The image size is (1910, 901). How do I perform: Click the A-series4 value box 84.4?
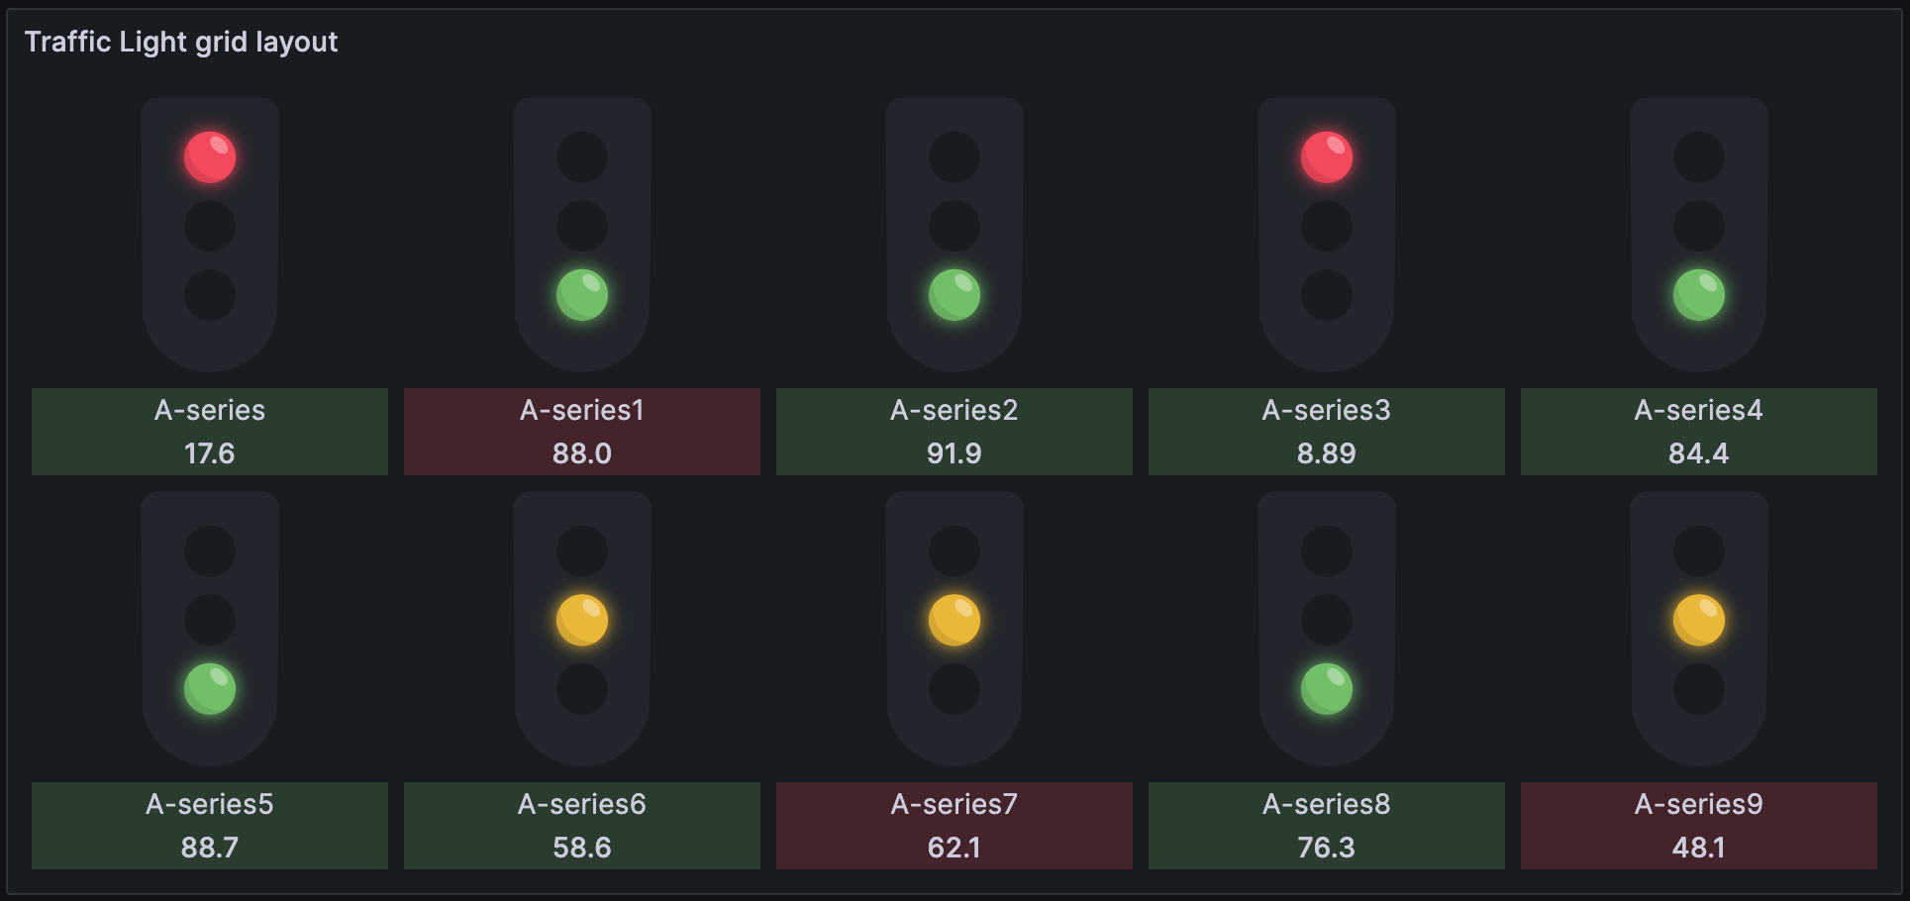pos(1699,432)
